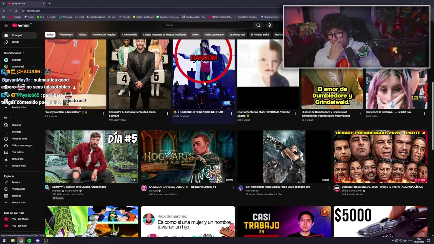This screenshot has height=244, width=434.
Task: Open menu for Sobreviví 7 Días video
Action: coord(137,187)
